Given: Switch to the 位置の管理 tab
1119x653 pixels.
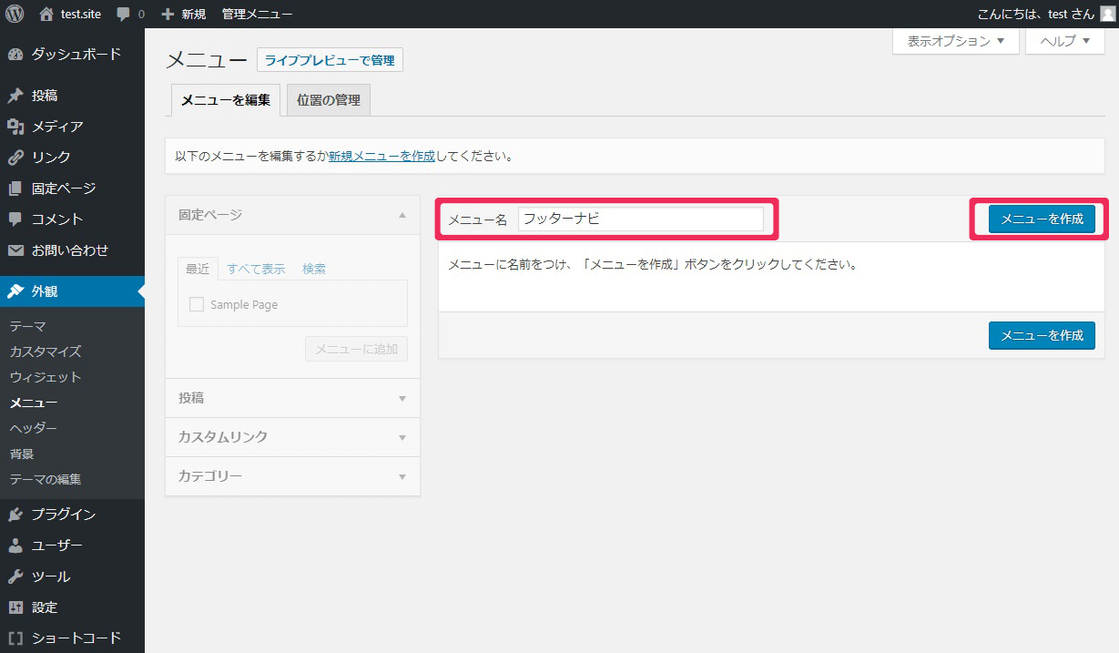Looking at the screenshot, I should tap(329, 100).
